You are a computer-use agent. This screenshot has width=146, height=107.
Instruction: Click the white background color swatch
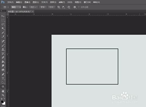point(4,103)
